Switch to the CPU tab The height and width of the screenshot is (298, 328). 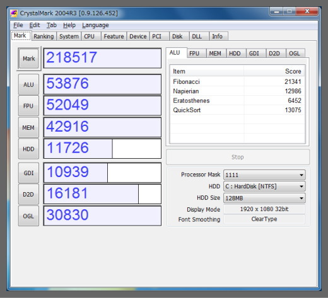click(91, 37)
